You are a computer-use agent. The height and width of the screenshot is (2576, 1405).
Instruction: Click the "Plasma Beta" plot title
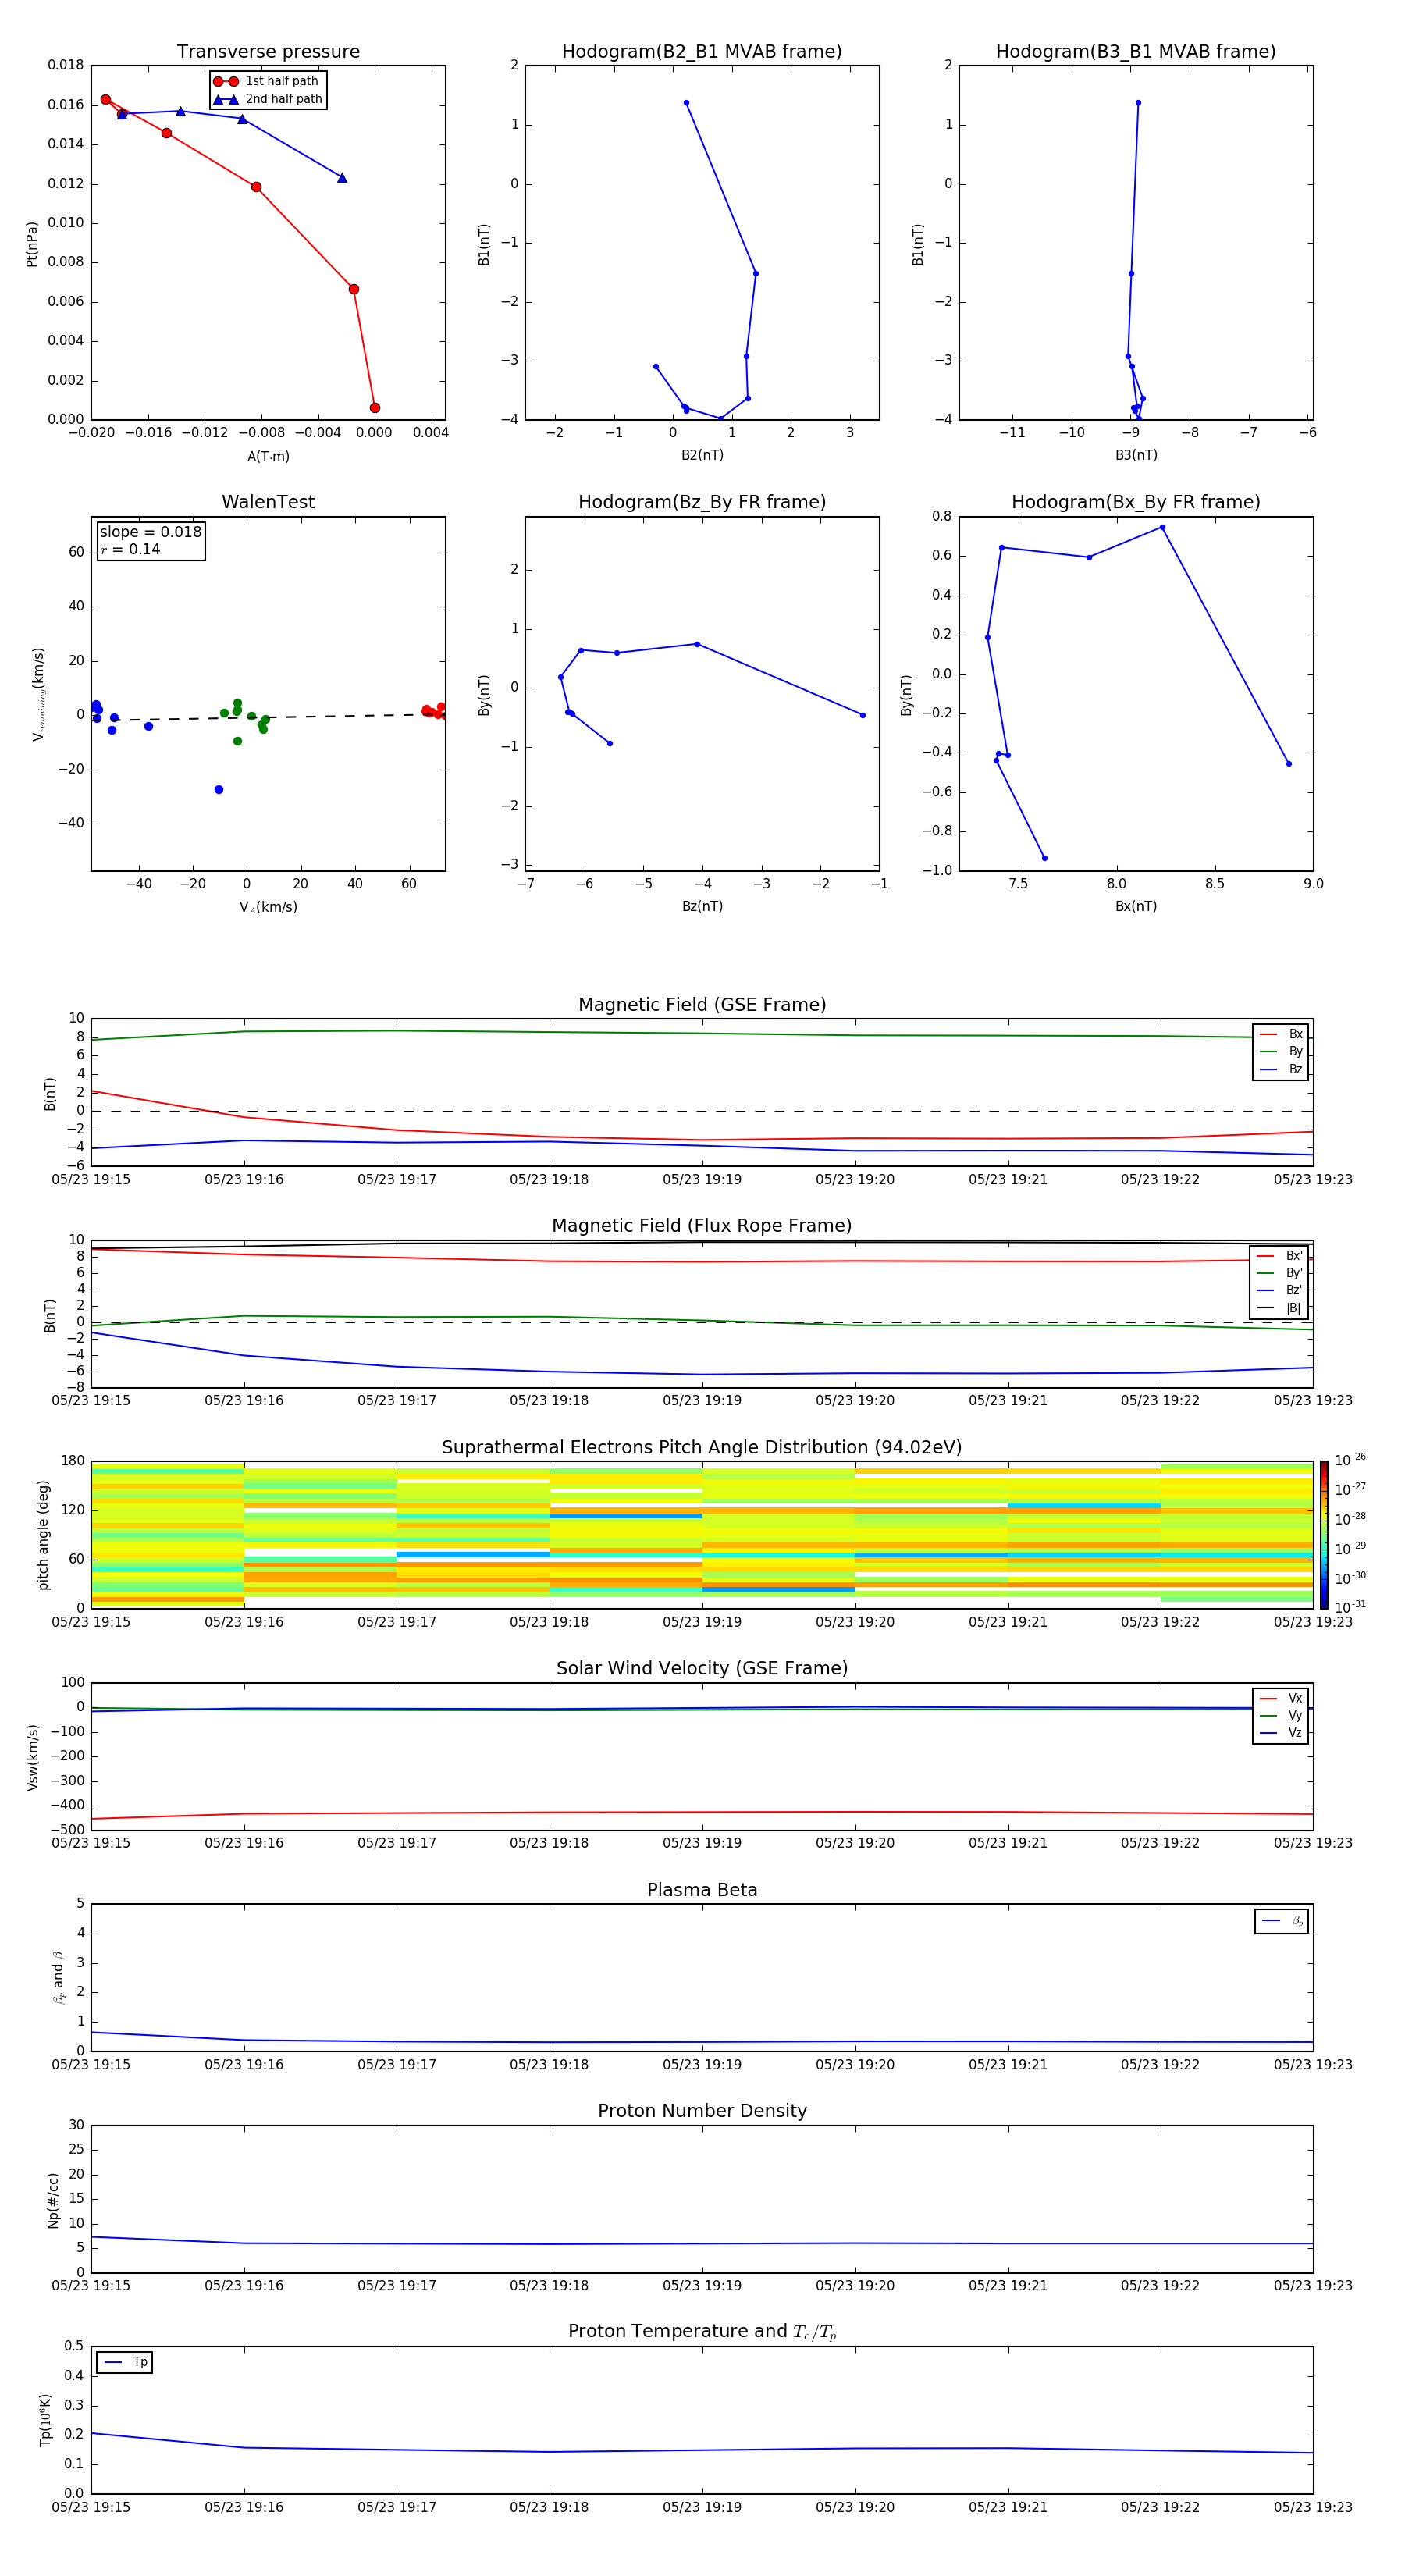(x=702, y=1890)
